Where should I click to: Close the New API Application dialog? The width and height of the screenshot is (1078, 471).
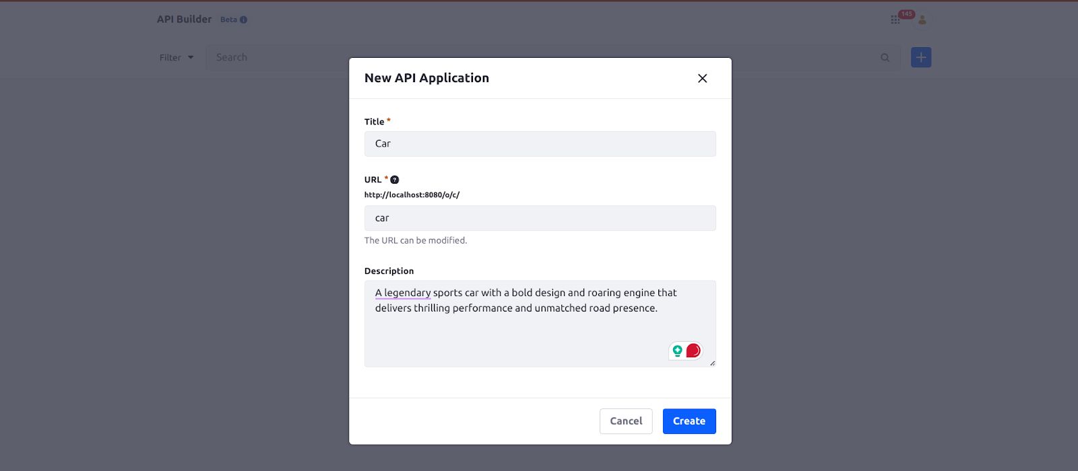point(702,78)
